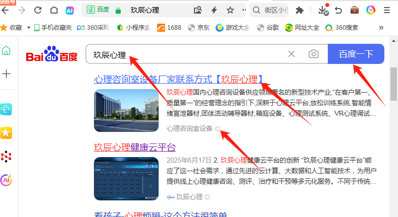Open the image screenshot tool in address bar
The image size is (398, 217).
pyautogui.click(x=197, y=10)
